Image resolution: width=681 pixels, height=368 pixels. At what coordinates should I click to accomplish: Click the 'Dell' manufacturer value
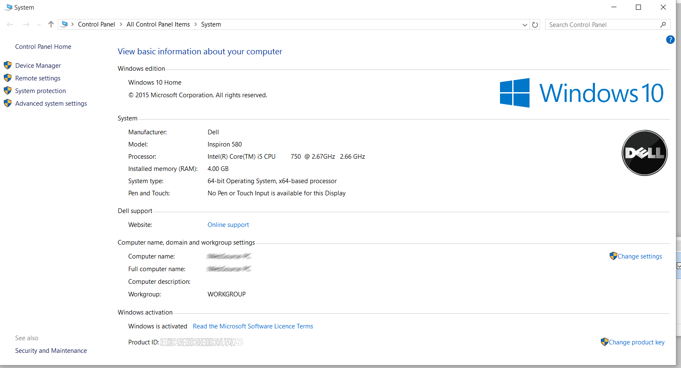point(213,132)
